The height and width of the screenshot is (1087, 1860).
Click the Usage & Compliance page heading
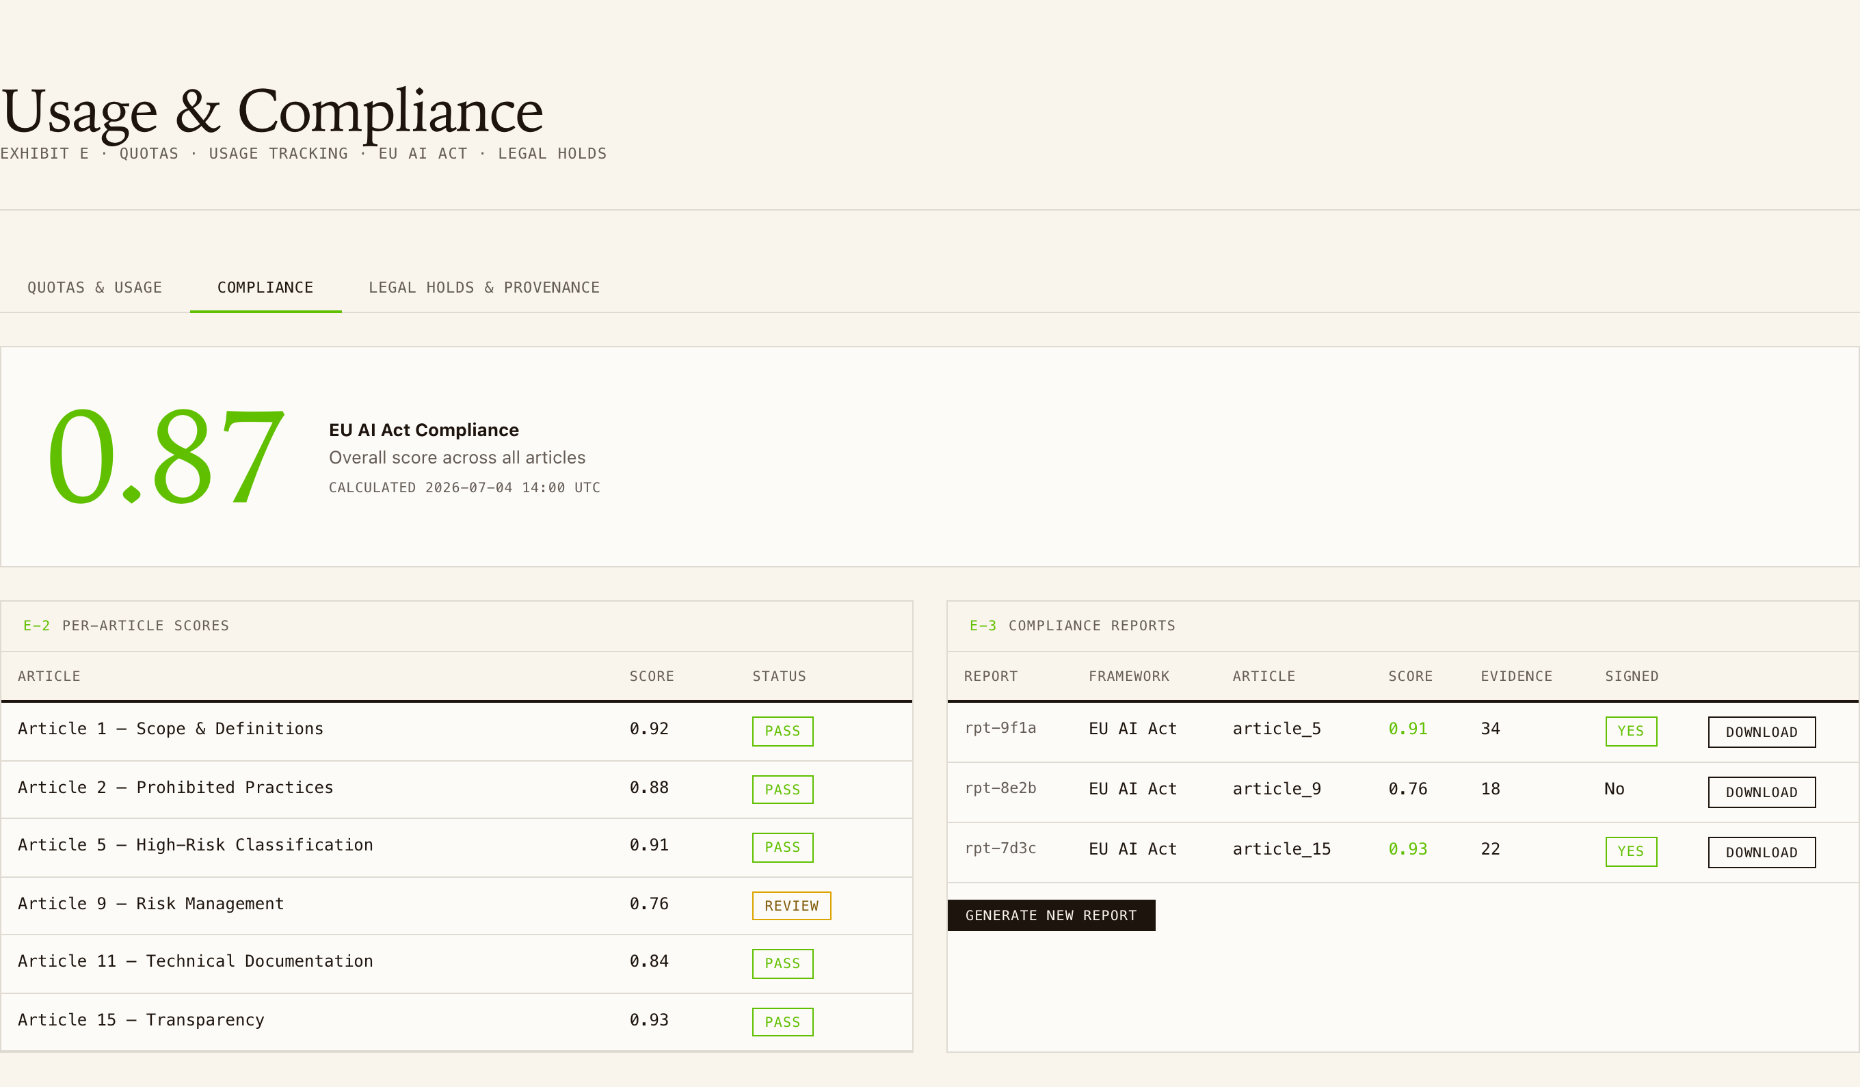point(271,111)
